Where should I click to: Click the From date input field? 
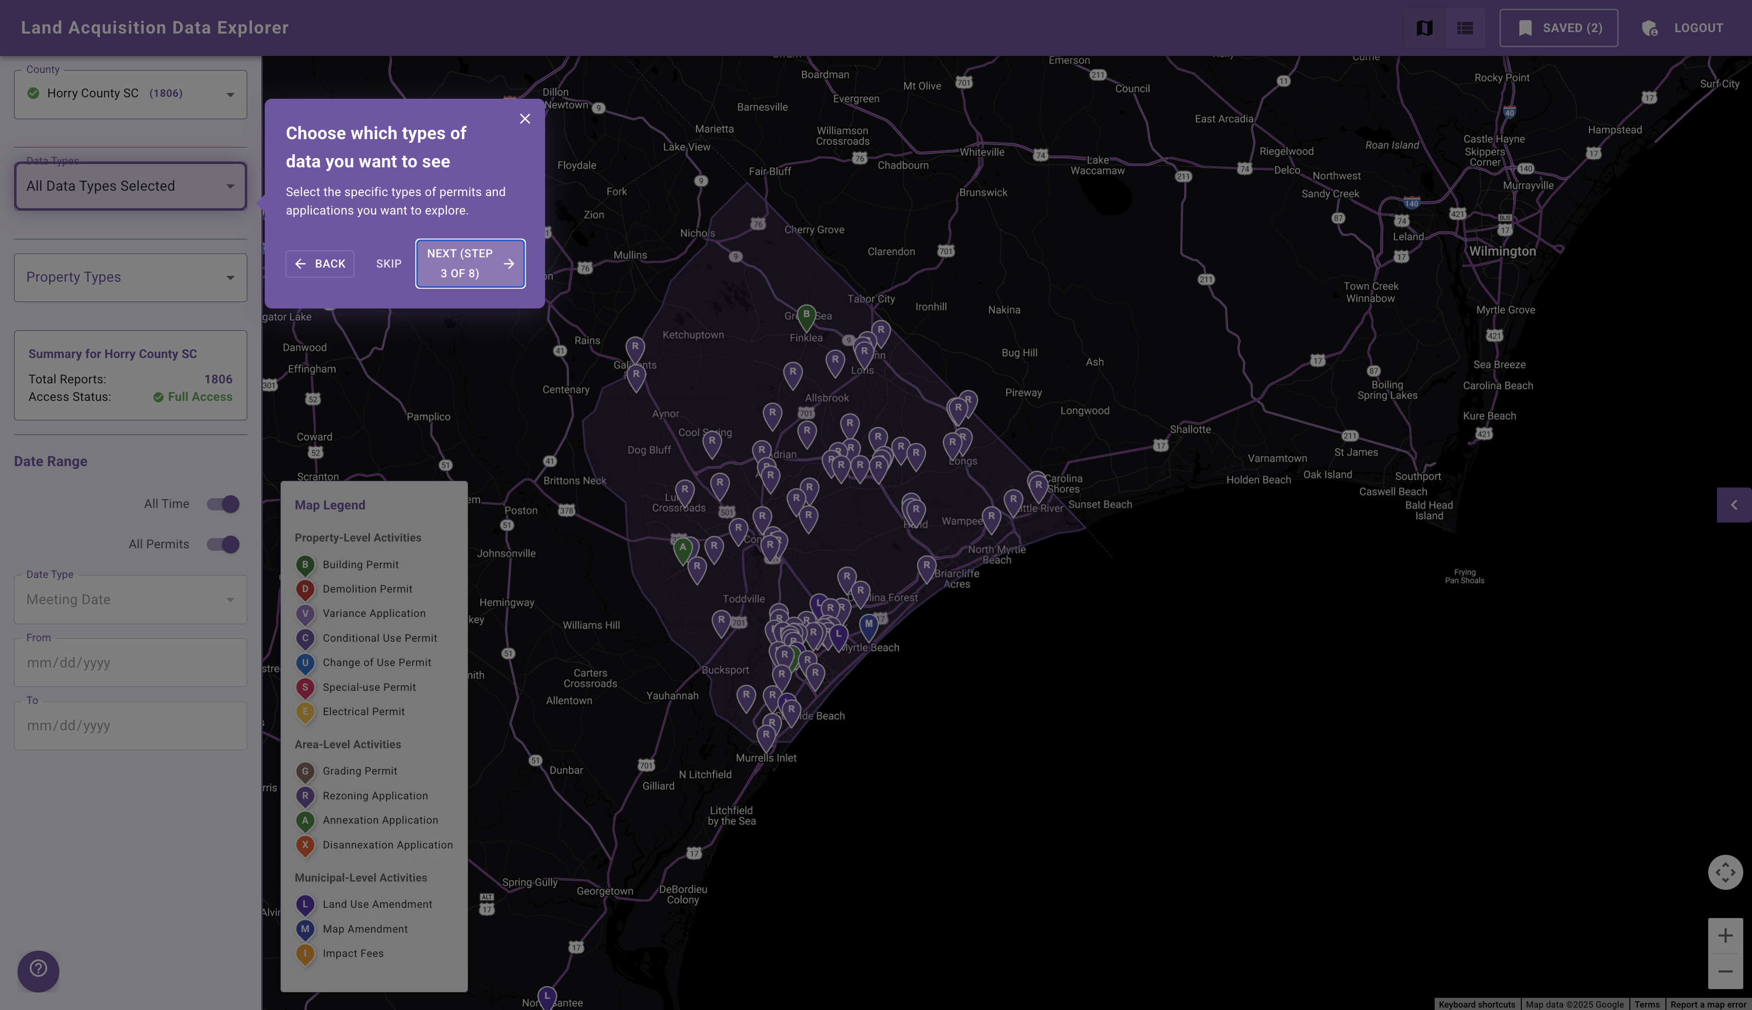(x=130, y=663)
